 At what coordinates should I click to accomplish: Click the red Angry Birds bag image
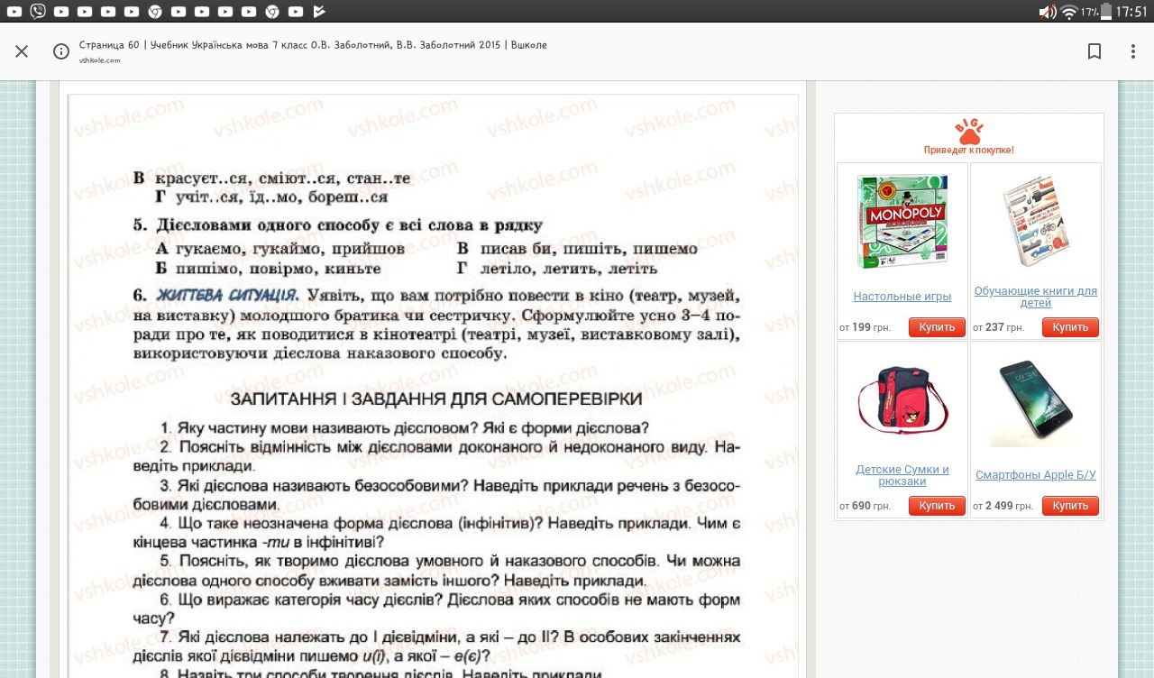(902, 400)
